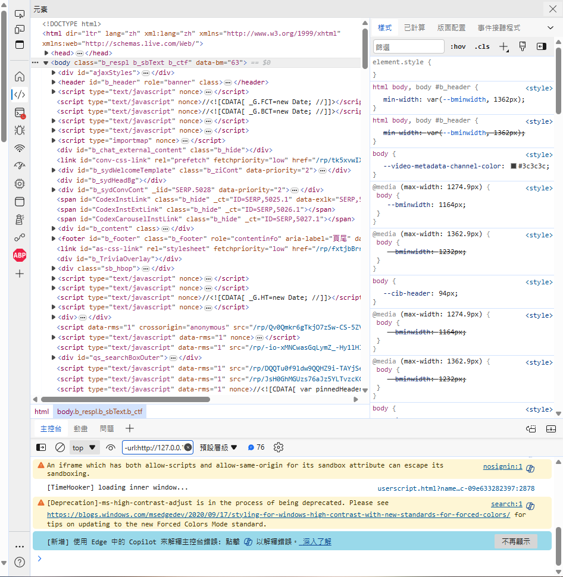Switch to the 版面配置 tab

pyautogui.click(x=452, y=27)
